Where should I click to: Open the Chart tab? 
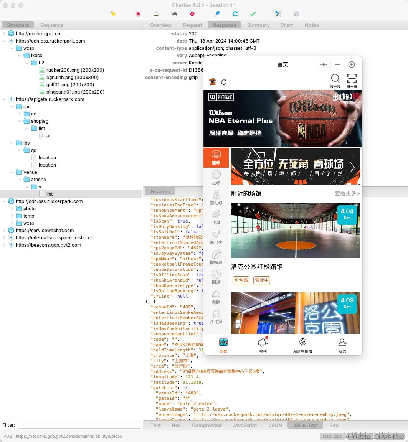[x=286, y=25]
